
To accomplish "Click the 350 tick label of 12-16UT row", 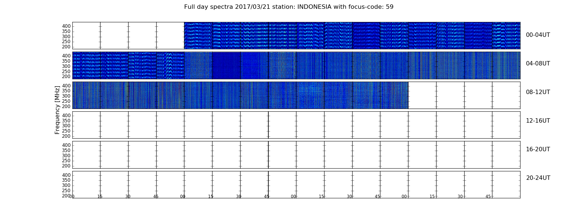I will (x=66, y=121).
